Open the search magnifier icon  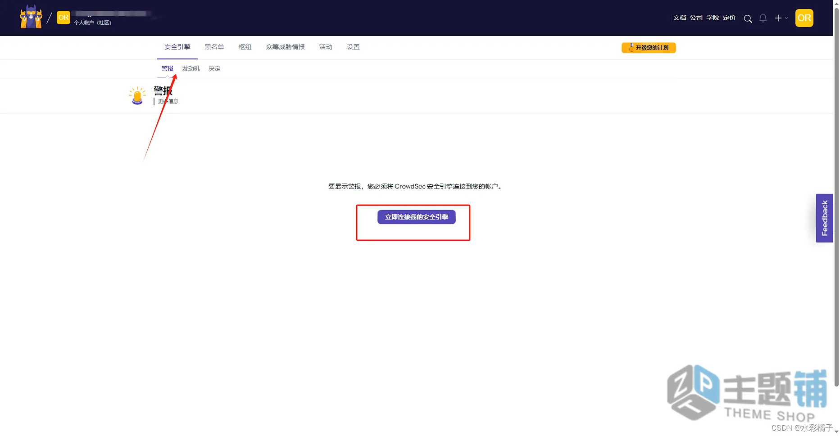click(748, 18)
